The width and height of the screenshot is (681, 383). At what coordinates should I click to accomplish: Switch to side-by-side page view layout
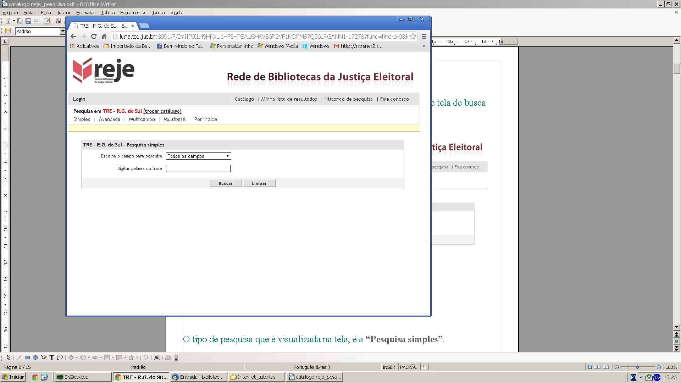click(597, 367)
